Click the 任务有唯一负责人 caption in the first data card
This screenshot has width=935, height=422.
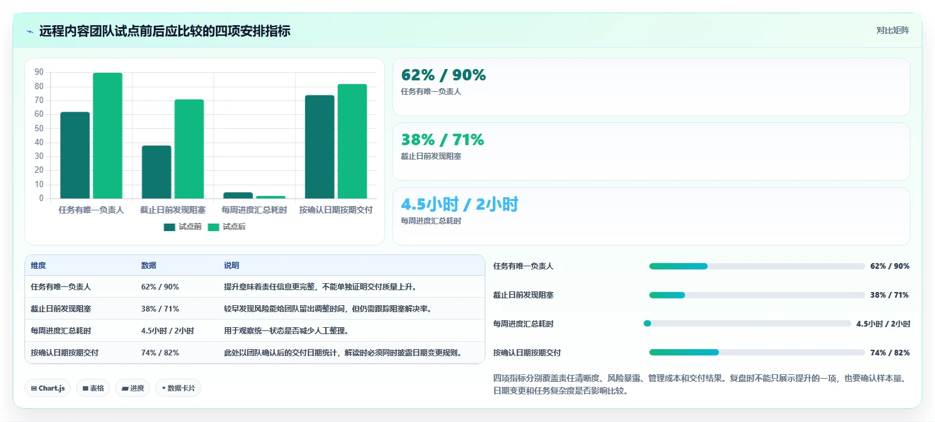click(431, 92)
